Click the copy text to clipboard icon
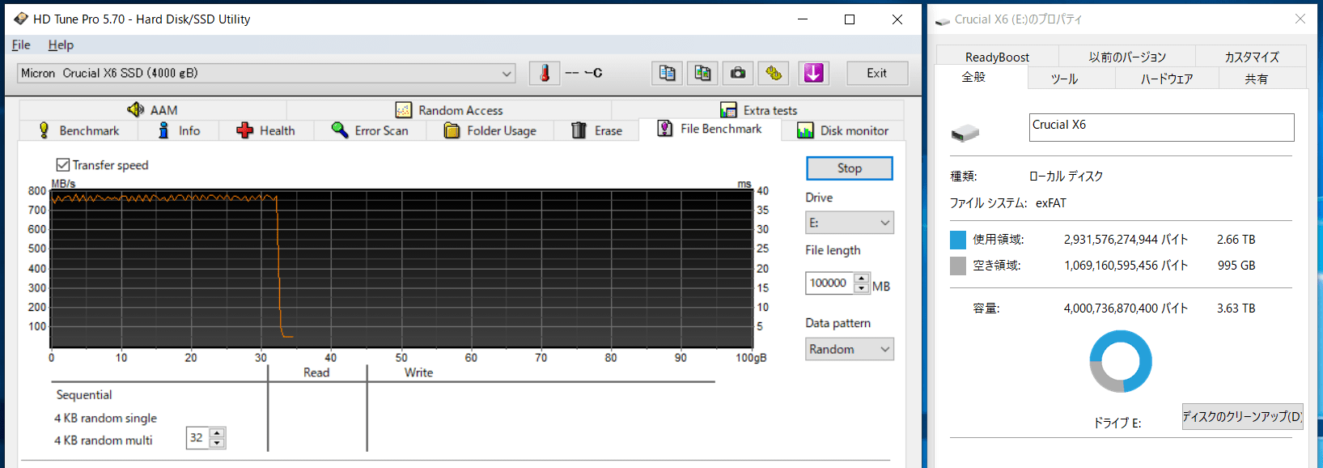 pos(667,73)
